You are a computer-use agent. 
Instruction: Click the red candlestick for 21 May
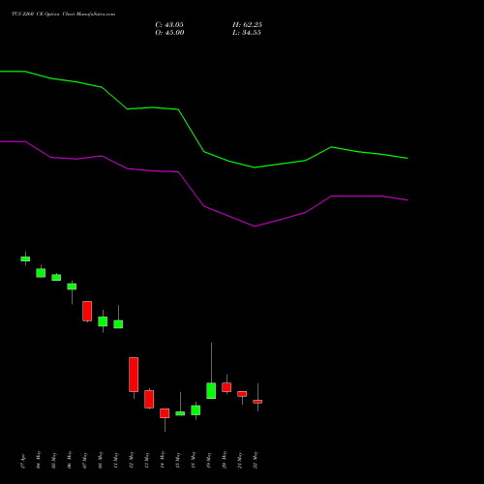pyautogui.click(x=242, y=394)
